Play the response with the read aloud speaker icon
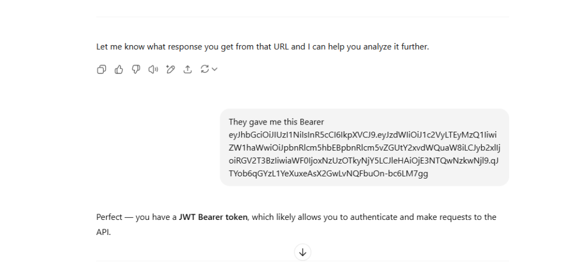Screen dimensions: 571x264 [153, 69]
